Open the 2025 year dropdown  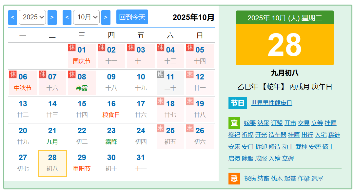pyautogui.click(x=32, y=17)
